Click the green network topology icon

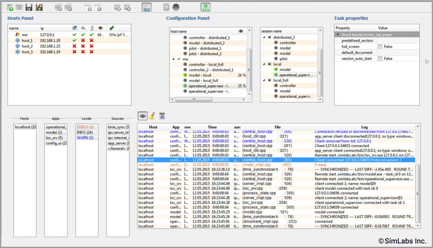(x=205, y=7)
